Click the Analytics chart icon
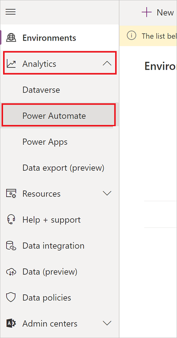This screenshot has height=338, width=177. 11,64
